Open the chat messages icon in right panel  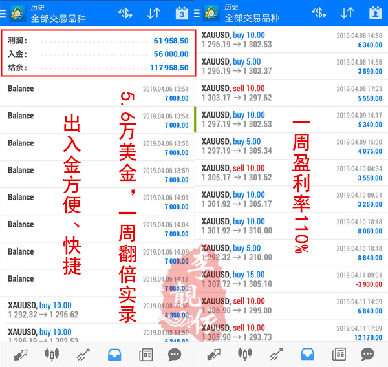[367, 354]
